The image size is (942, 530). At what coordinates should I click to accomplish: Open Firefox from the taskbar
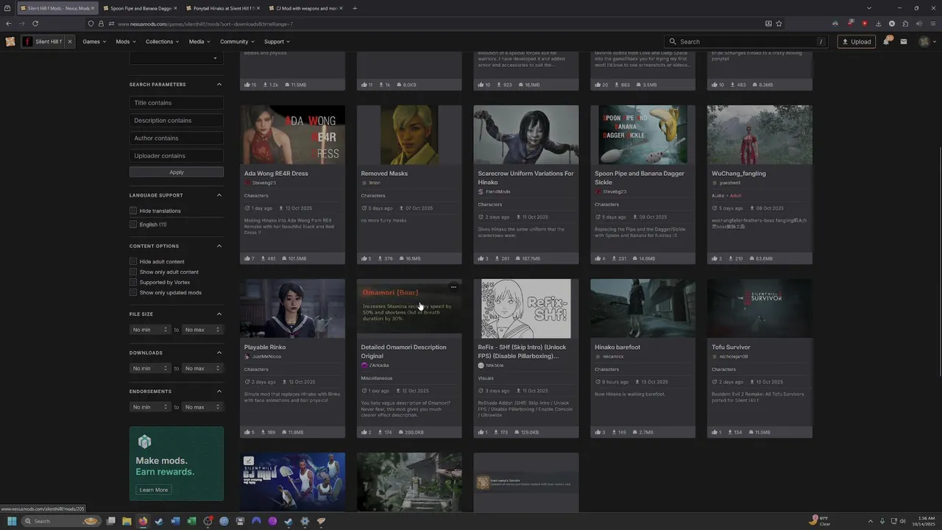[x=143, y=521]
